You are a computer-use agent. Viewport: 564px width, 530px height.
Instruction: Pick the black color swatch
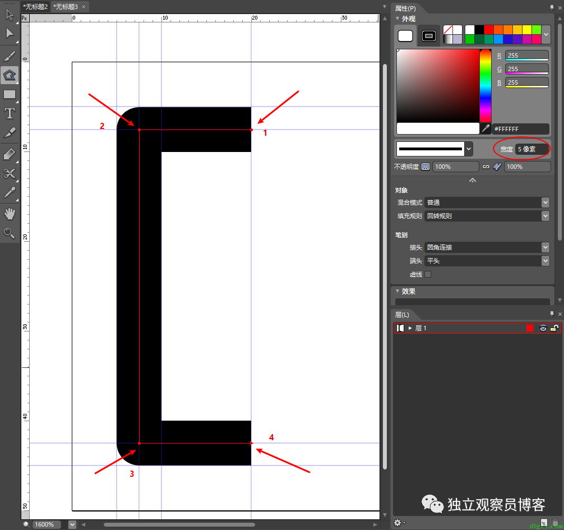(x=479, y=30)
